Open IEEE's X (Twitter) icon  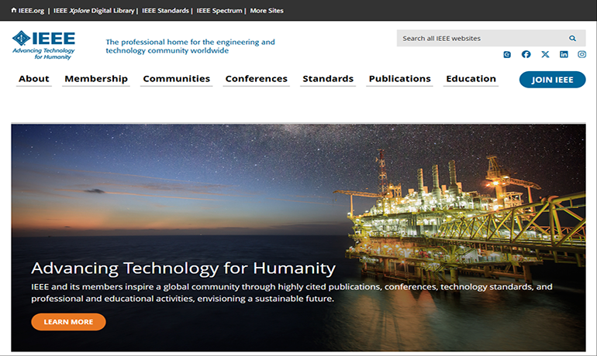[545, 54]
